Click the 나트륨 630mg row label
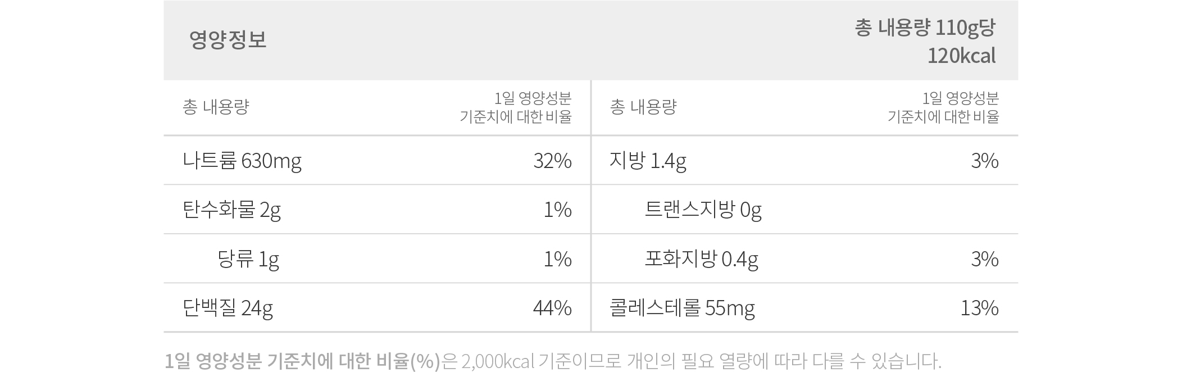Image resolution: width=1182 pixels, height=372 pixels. pyautogui.click(x=242, y=161)
